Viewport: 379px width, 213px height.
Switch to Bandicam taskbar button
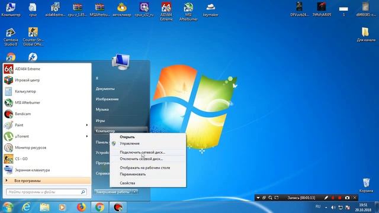click(x=118, y=208)
